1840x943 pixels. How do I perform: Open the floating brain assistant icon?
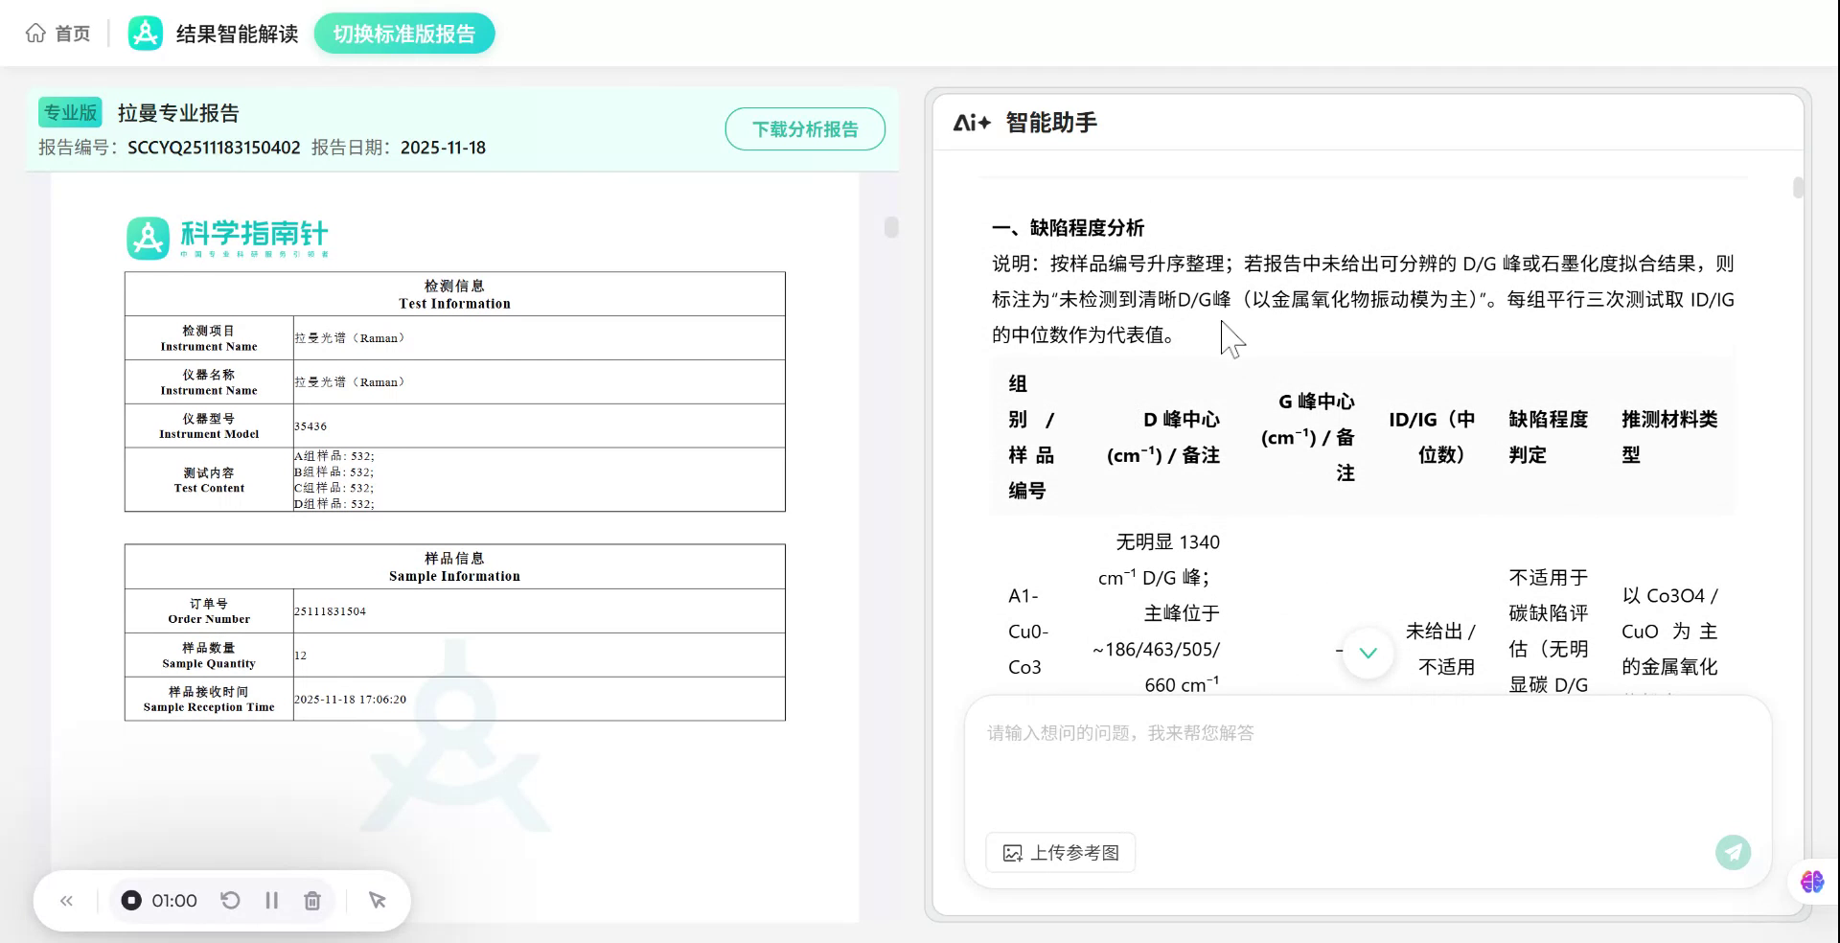click(1810, 883)
